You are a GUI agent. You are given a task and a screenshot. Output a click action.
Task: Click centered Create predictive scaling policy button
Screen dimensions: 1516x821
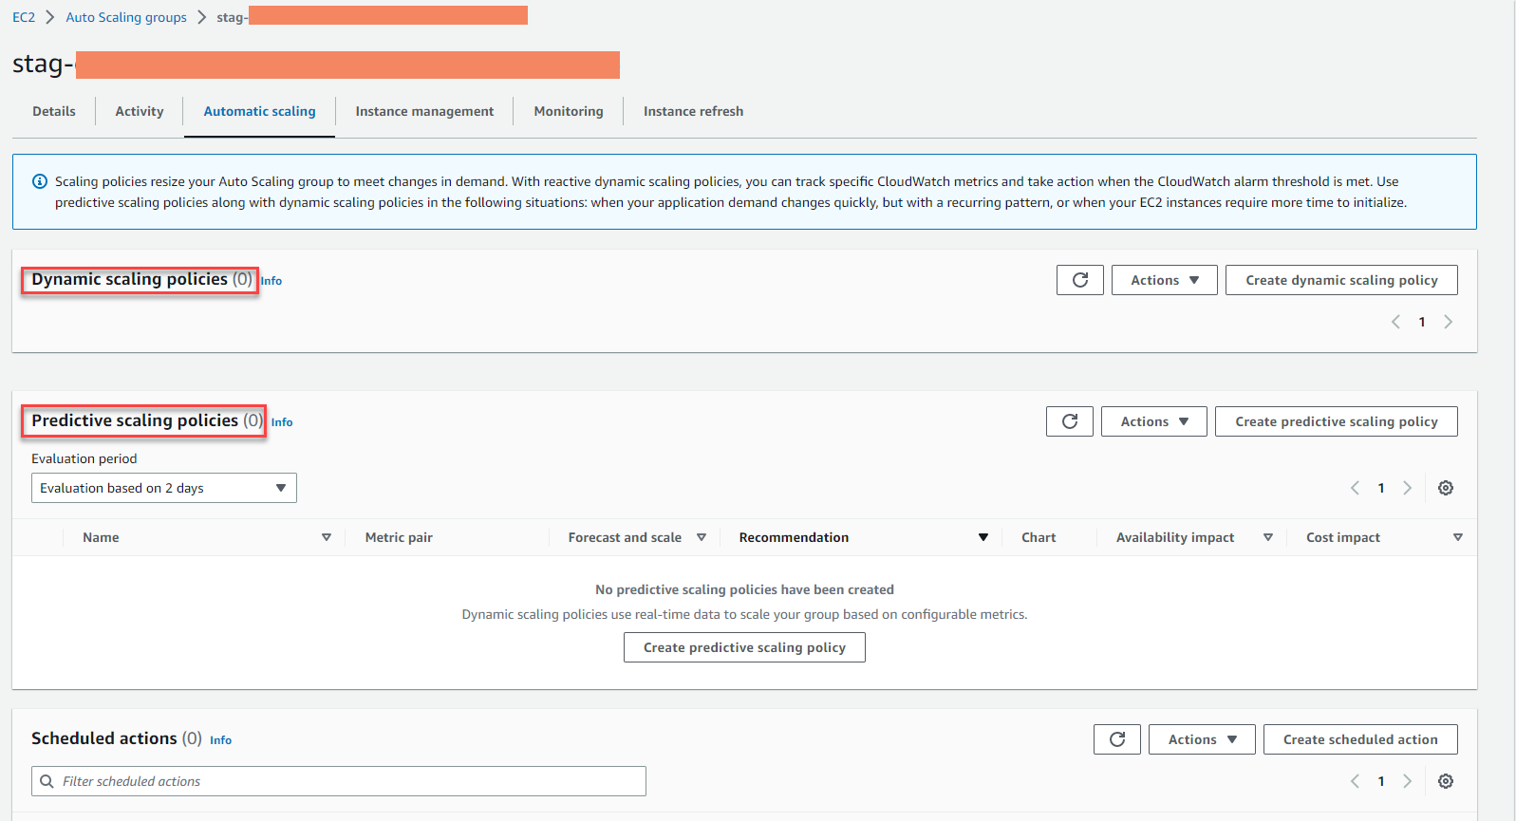tap(744, 647)
